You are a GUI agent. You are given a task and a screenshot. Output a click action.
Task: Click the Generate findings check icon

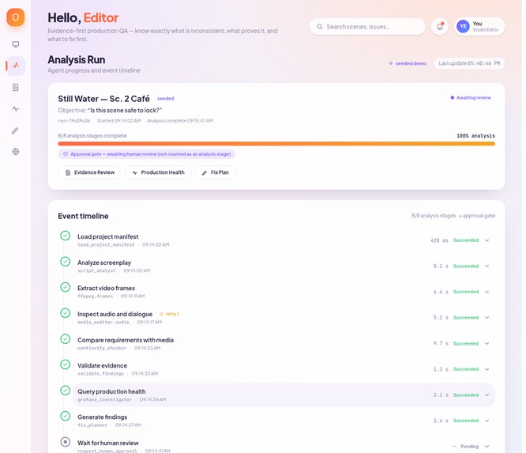tap(66, 416)
